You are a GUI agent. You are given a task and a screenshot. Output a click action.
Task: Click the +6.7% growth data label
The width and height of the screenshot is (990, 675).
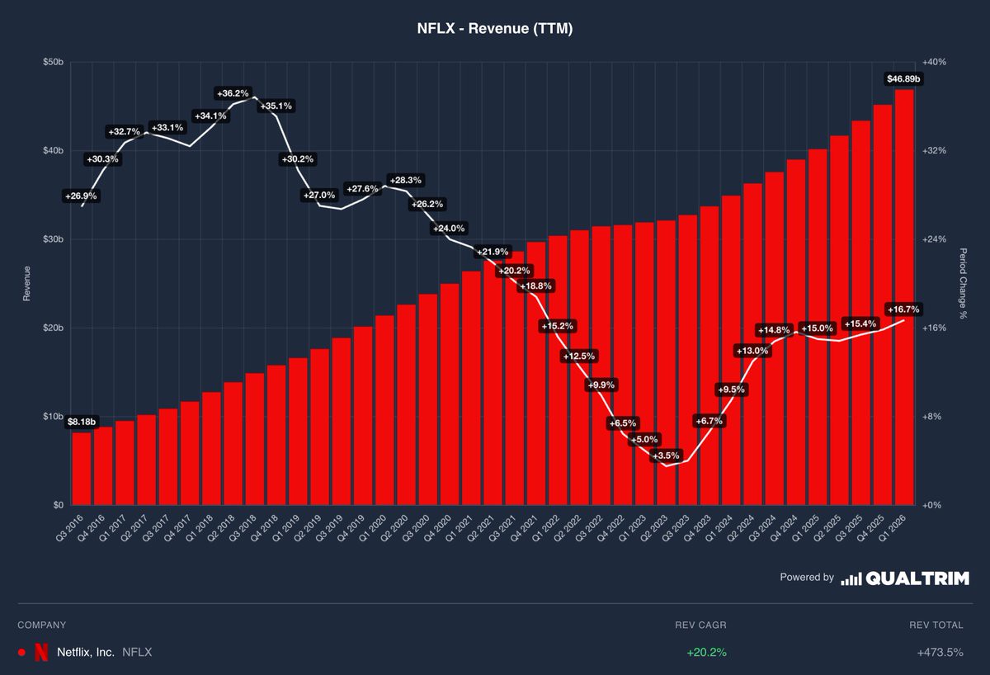(x=709, y=421)
